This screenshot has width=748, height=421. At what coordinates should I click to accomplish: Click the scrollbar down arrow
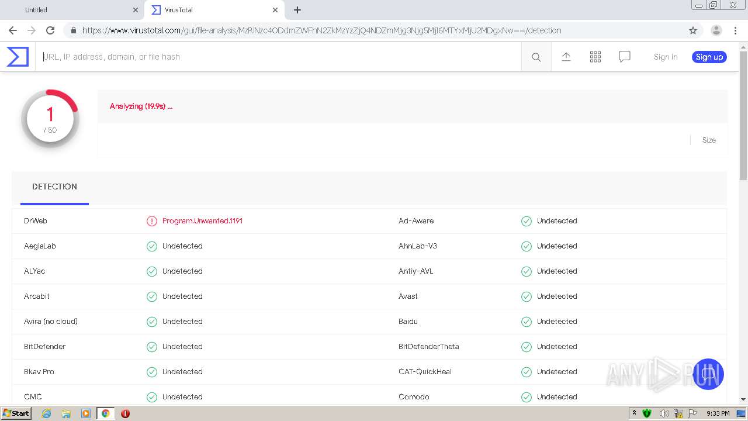coord(743,399)
